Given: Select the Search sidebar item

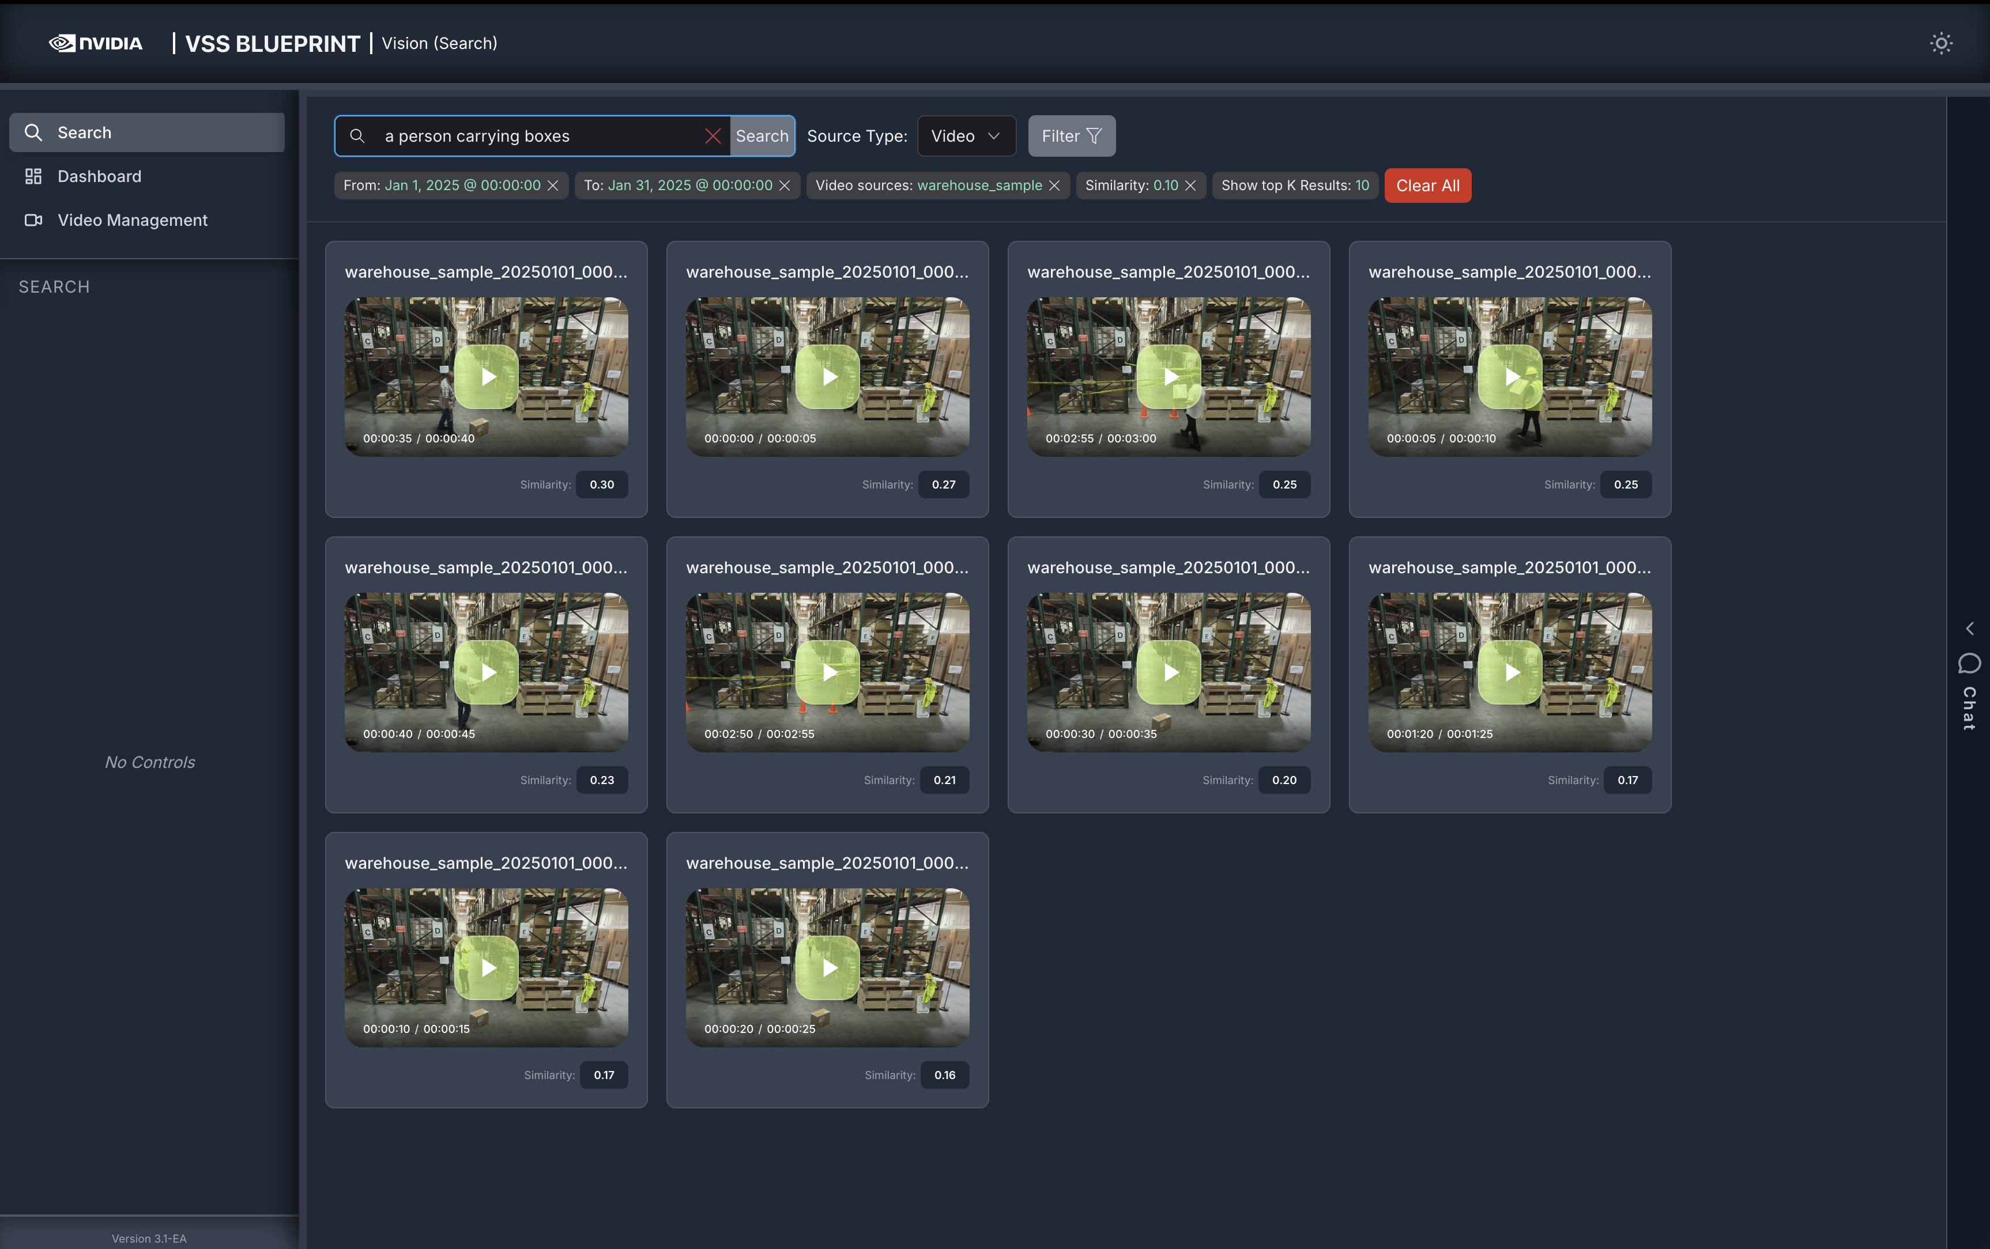Looking at the screenshot, I should (84, 133).
